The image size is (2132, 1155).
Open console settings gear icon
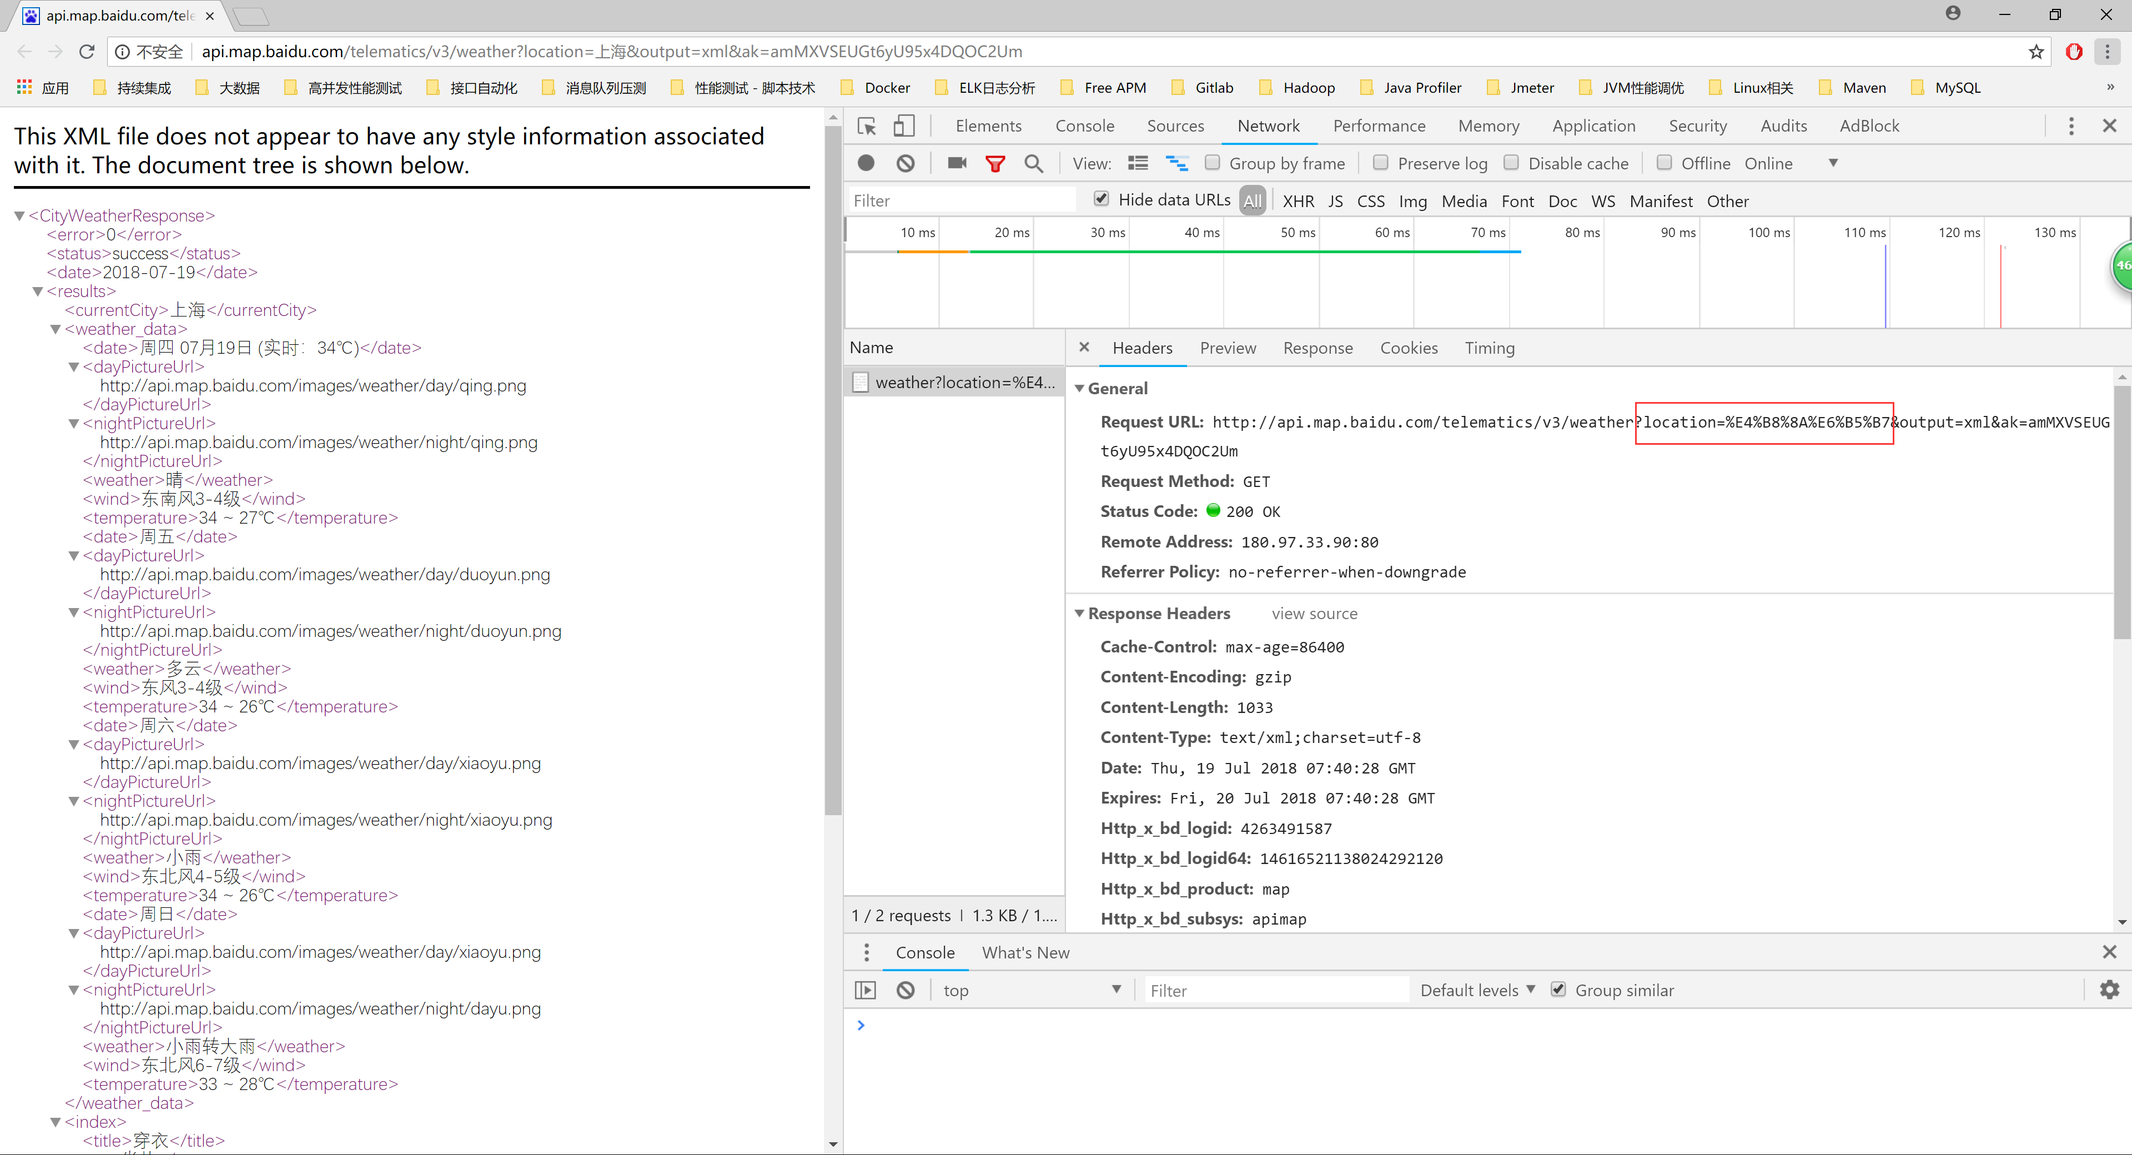2110,990
